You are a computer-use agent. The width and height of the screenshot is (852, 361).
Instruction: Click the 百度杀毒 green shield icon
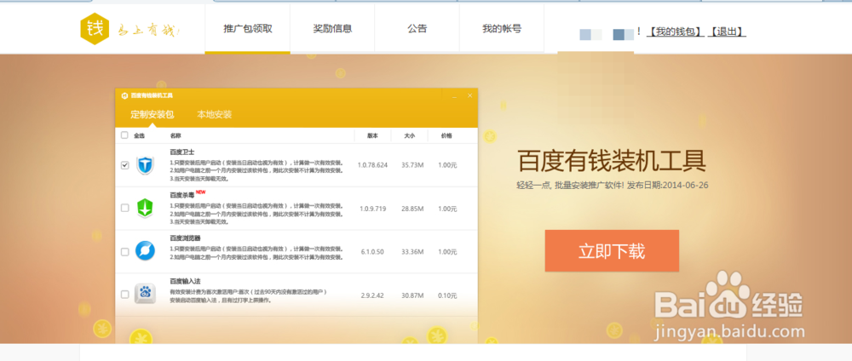click(145, 208)
